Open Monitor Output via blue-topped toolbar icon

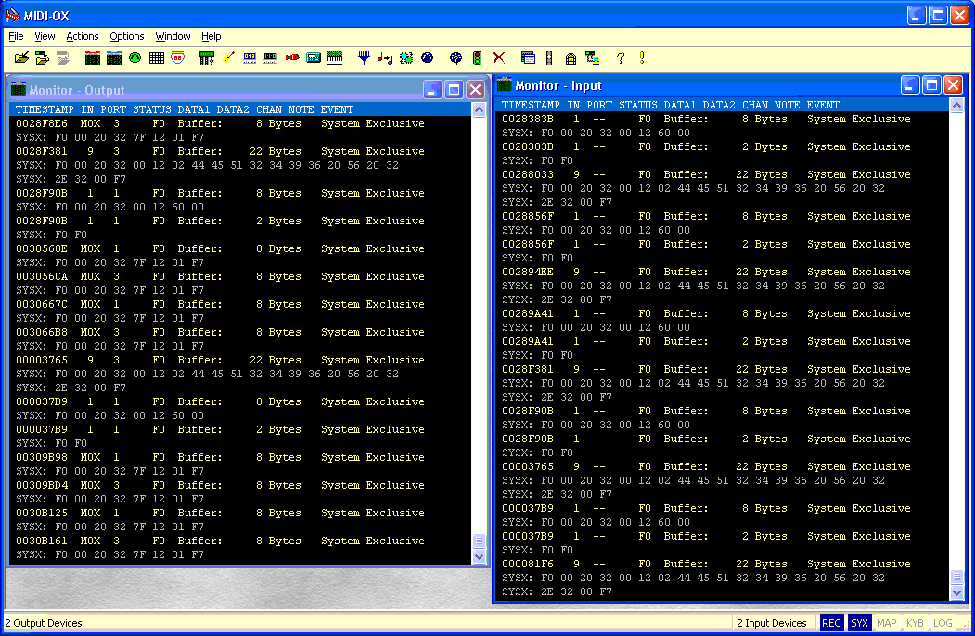click(114, 58)
